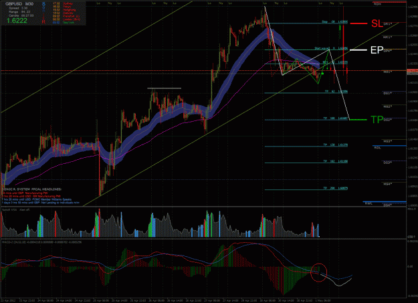Select the ISM Manufacturing PMI headline
This screenshot has height=303, width=418.
pos(31,196)
